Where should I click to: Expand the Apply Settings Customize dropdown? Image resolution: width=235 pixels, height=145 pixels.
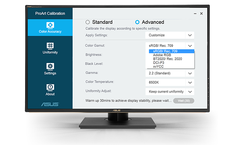pyautogui.click(x=170, y=35)
